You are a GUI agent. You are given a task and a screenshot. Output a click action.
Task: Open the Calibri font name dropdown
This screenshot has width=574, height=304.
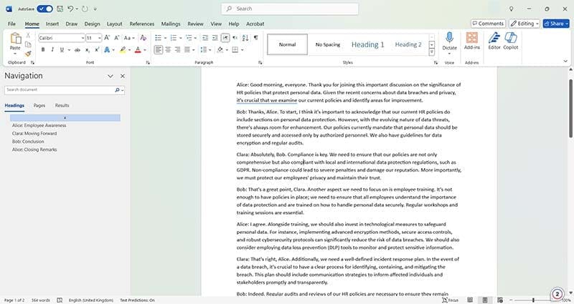pos(83,38)
